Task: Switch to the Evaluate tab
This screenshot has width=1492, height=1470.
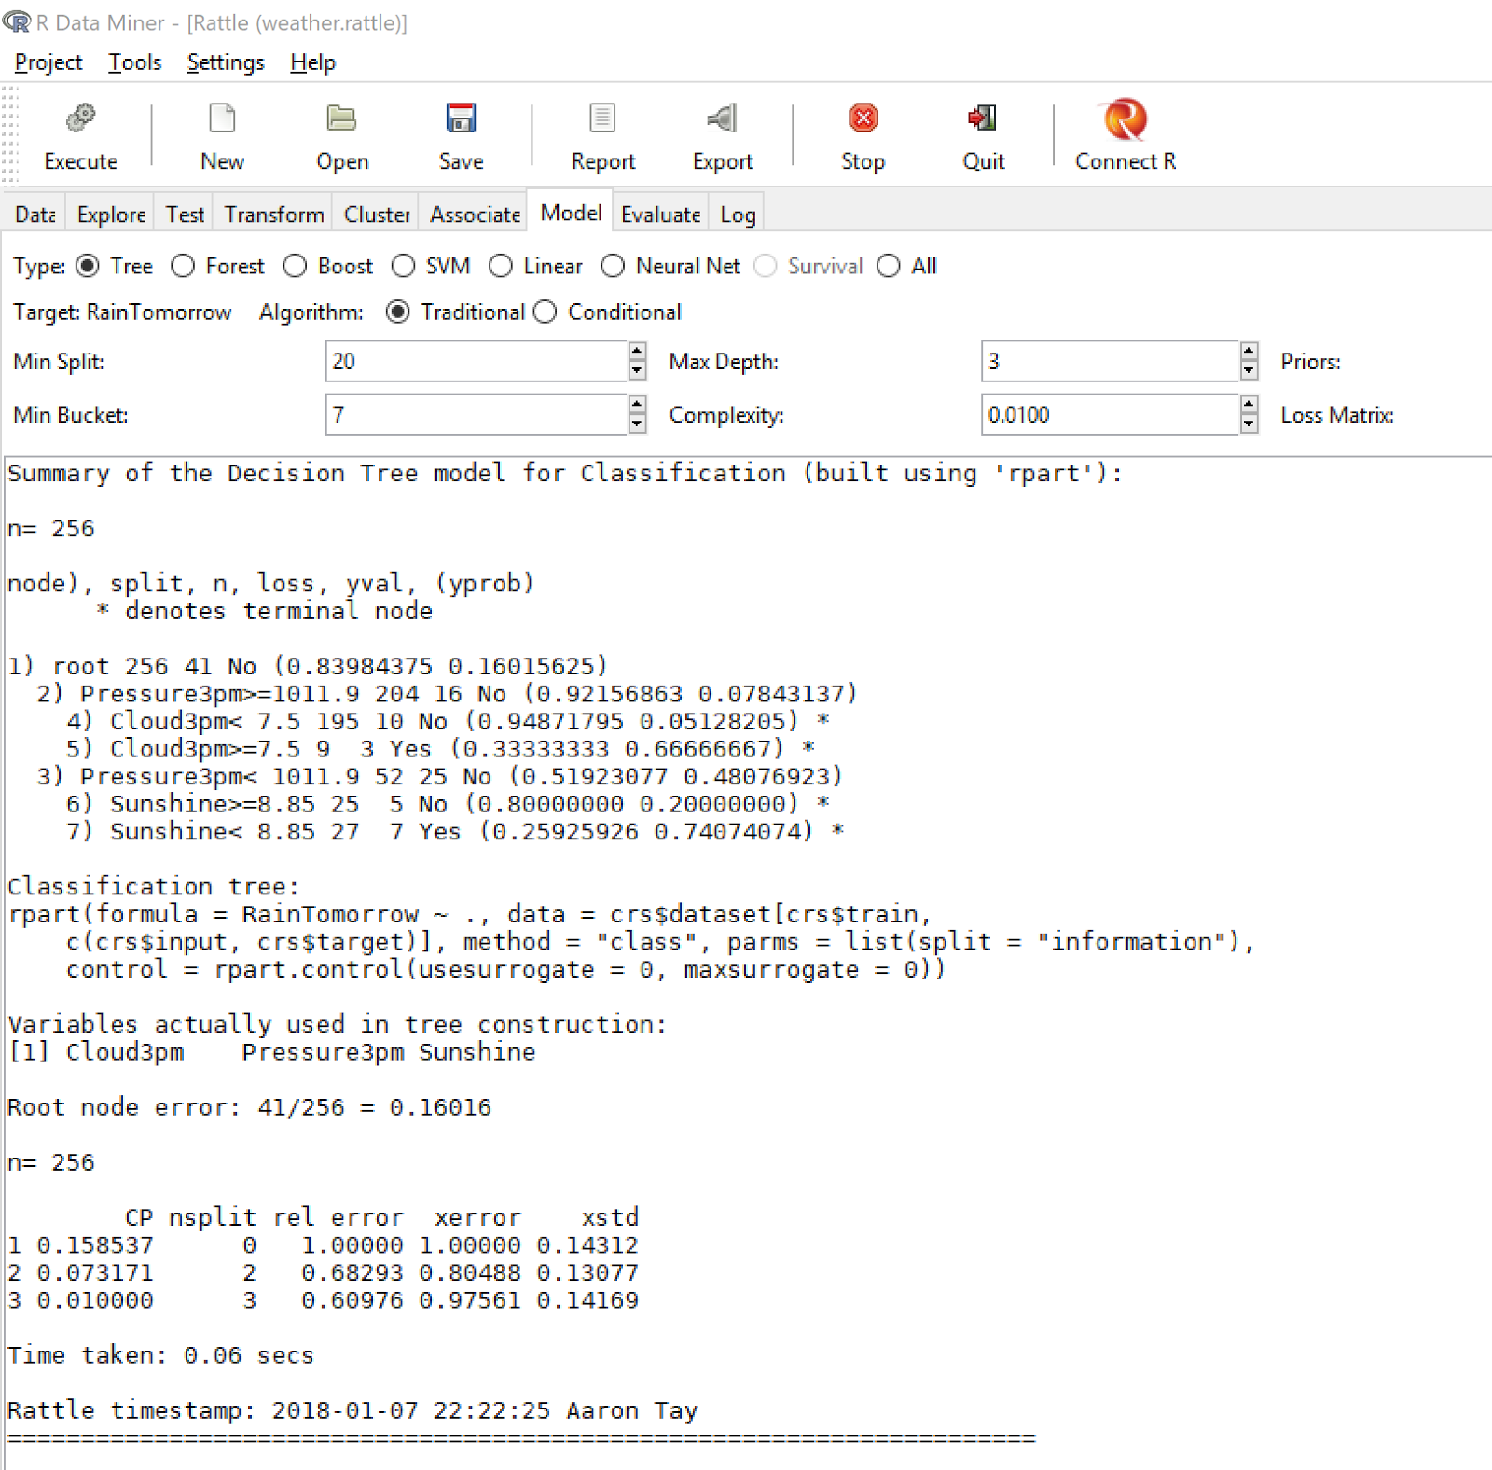Action: pos(660,213)
